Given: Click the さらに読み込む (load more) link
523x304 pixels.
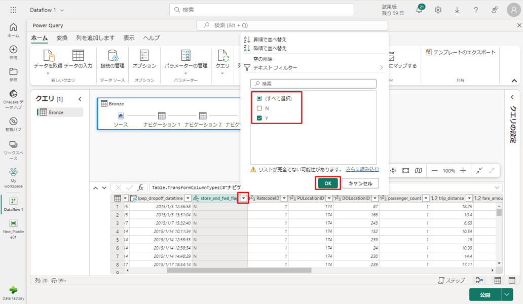Looking at the screenshot, I should (362, 169).
